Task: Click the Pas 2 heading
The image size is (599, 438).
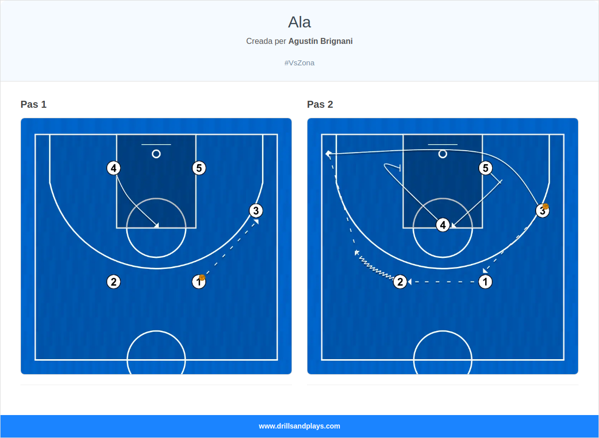Action: coord(320,104)
